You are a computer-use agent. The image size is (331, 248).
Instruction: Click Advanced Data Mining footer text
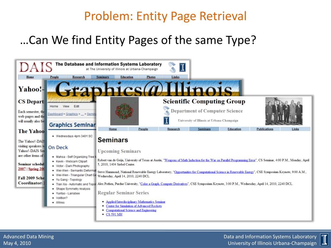pos(28,237)
